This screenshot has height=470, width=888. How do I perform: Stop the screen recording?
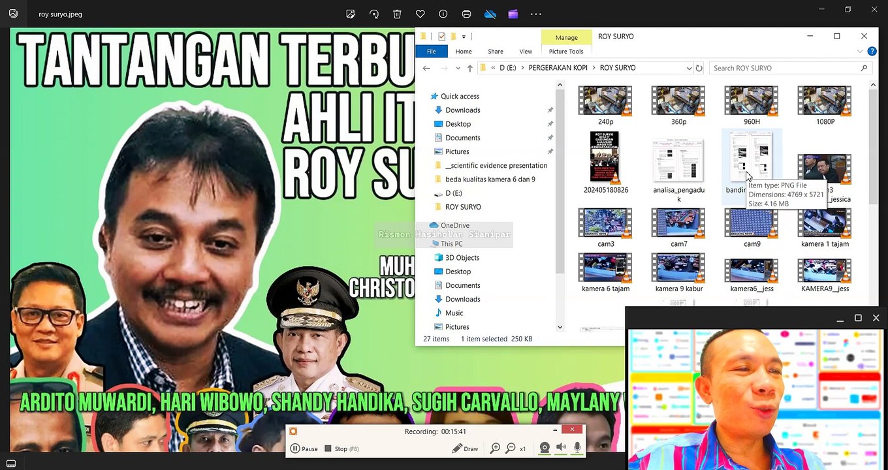341,448
